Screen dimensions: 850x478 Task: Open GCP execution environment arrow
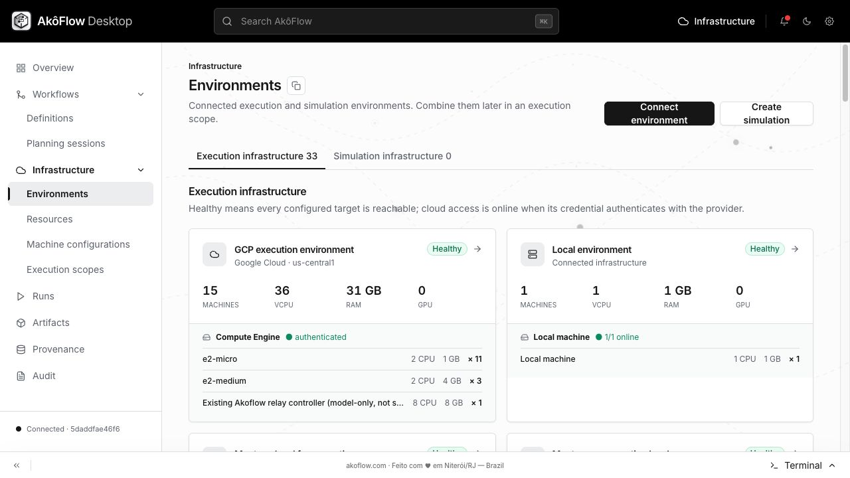(x=477, y=249)
